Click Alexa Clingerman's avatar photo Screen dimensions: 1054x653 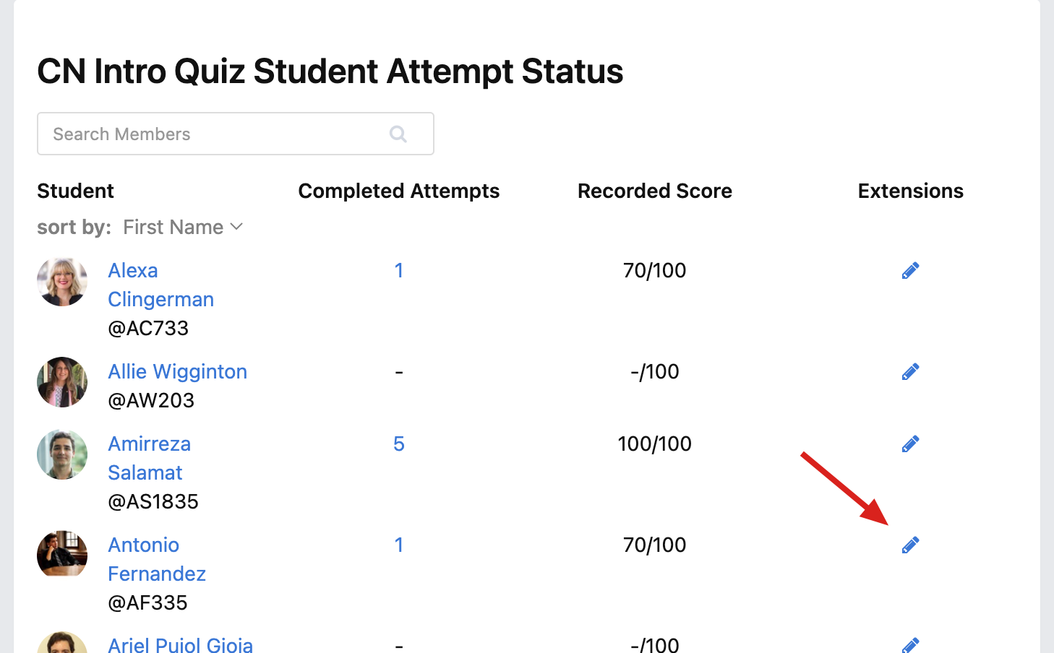[x=62, y=282]
